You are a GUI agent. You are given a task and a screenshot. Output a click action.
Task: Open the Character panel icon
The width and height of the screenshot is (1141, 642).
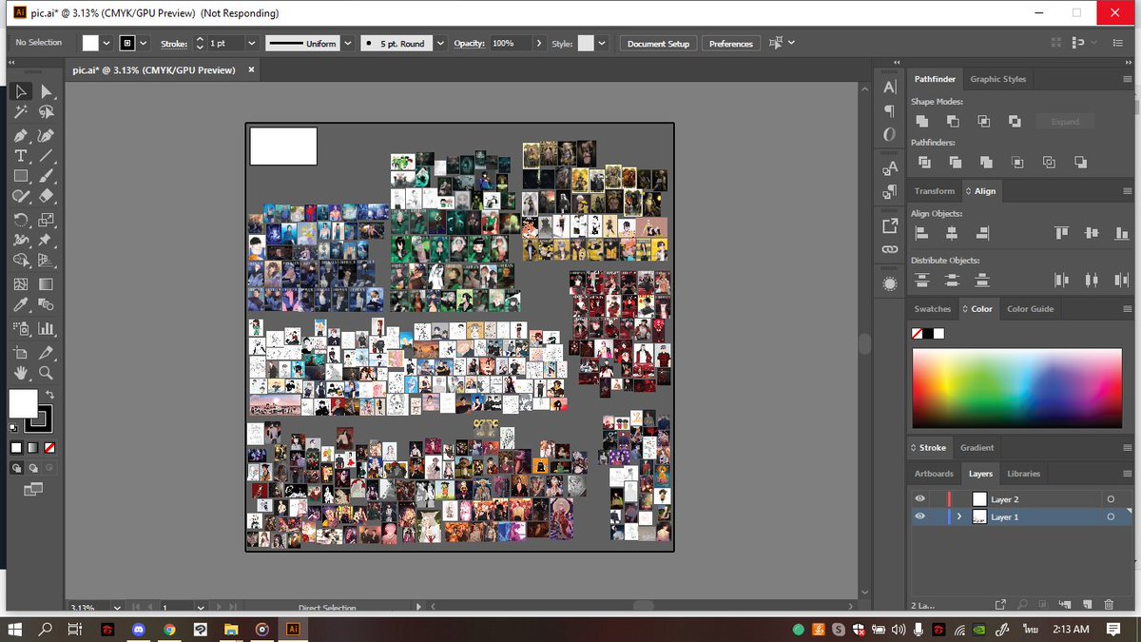pos(890,87)
